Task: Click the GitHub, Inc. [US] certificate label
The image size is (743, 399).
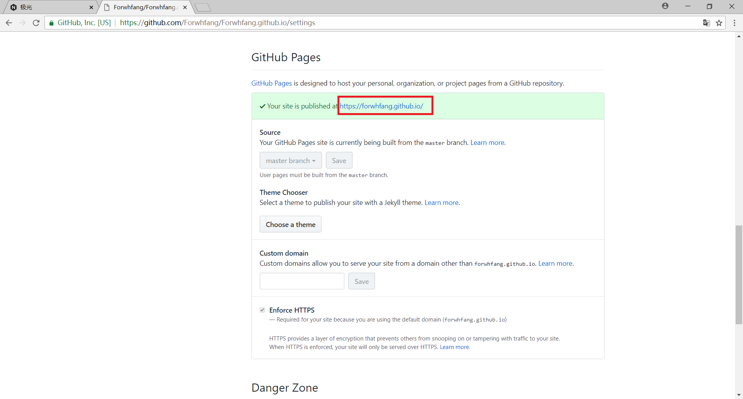Action: pyautogui.click(x=84, y=23)
